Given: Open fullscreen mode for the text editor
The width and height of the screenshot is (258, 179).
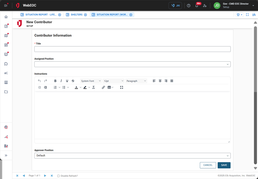Looking at the screenshot, I should (122, 87).
